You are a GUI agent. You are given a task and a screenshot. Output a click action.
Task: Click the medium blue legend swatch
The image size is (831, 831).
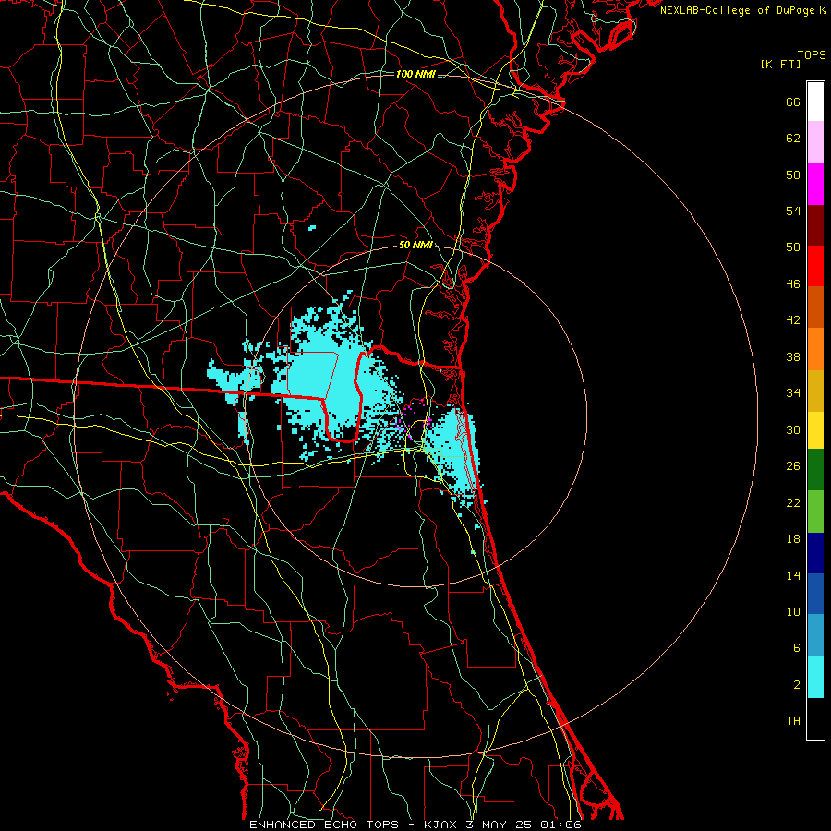click(x=815, y=594)
